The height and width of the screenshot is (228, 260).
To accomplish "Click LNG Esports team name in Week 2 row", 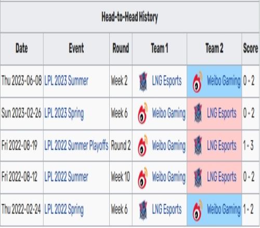I will (x=167, y=81).
